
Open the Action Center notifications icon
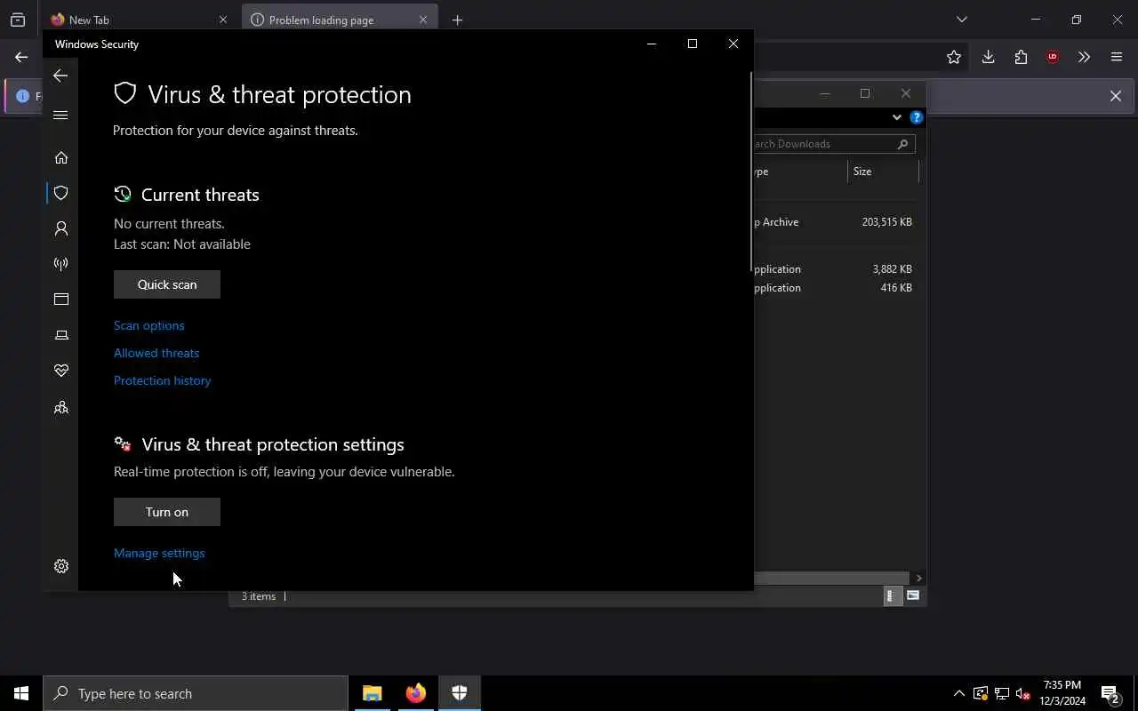(1110, 693)
